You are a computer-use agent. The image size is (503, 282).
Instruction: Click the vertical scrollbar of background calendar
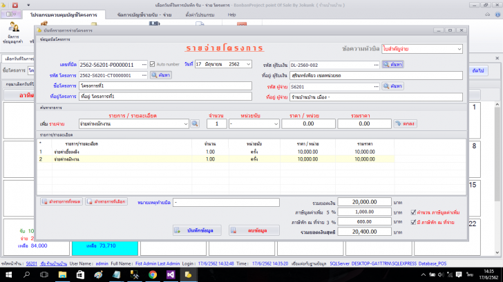pos(497,178)
